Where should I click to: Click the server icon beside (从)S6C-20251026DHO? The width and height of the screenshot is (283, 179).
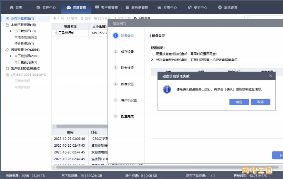(x=7, y=75)
